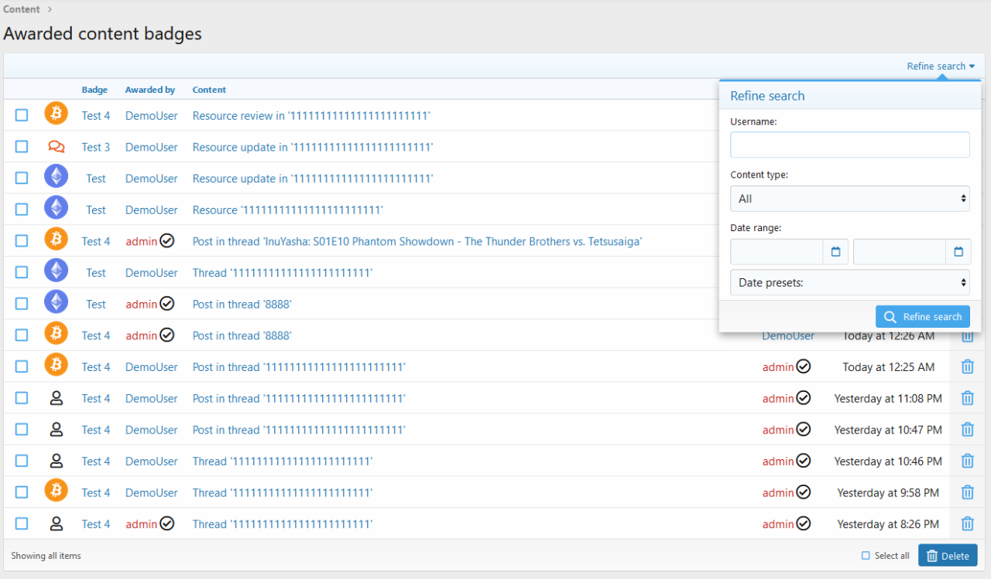Screen dimensions: 991x579
Task: Click the speech bubble badge icon for Test 3
Action: point(56,147)
